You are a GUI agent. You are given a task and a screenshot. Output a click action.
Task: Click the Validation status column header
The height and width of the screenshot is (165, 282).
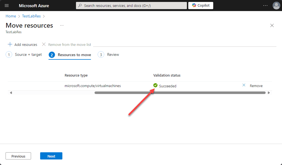tap(167, 75)
